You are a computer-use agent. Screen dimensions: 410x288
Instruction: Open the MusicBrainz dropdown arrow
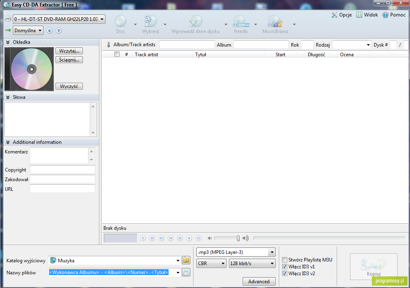294,25
